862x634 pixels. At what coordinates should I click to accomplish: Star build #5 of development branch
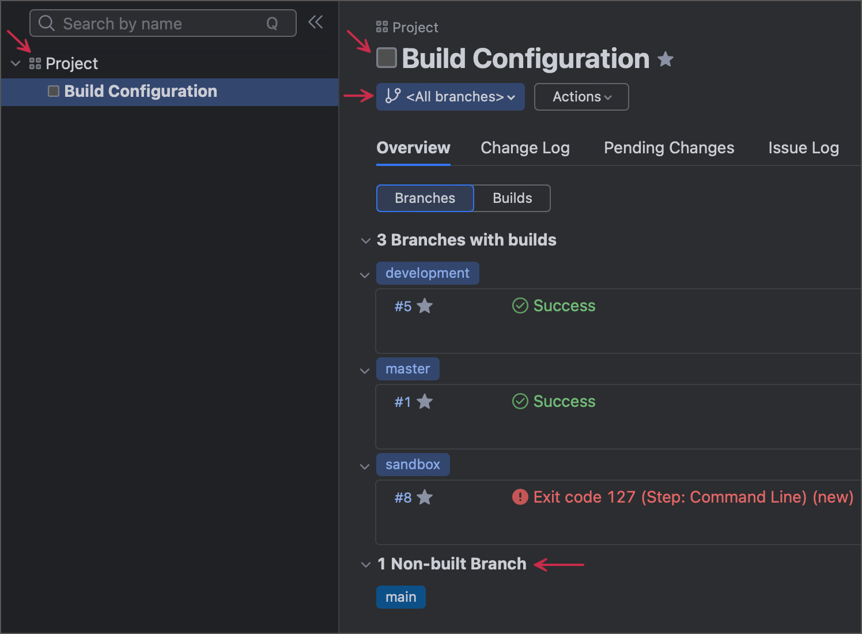click(425, 306)
